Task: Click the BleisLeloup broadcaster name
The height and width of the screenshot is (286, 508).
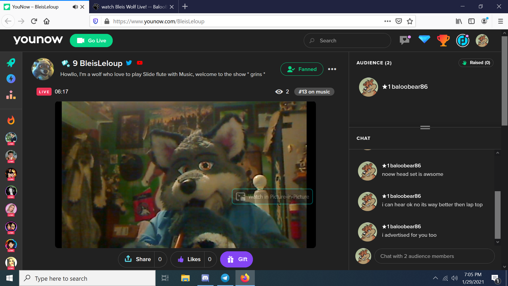Action: click(x=101, y=63)
